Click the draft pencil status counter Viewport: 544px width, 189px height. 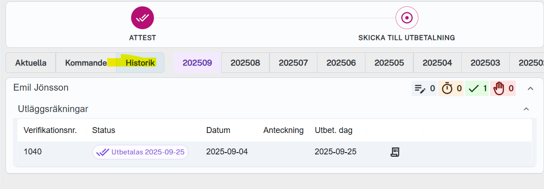(x=424, y=88)
